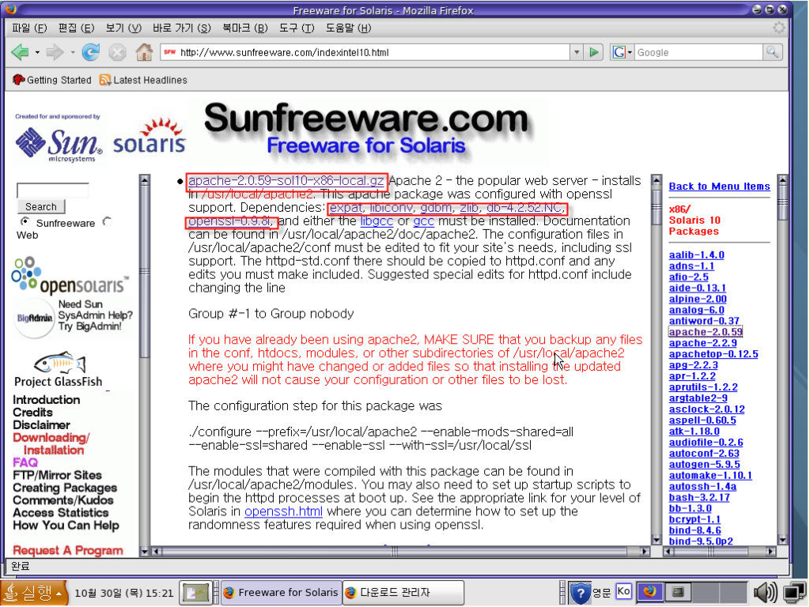This screenshot has height=607, width=810.
Task: Open the 편집 (E) menu
Action: (77, 28)
